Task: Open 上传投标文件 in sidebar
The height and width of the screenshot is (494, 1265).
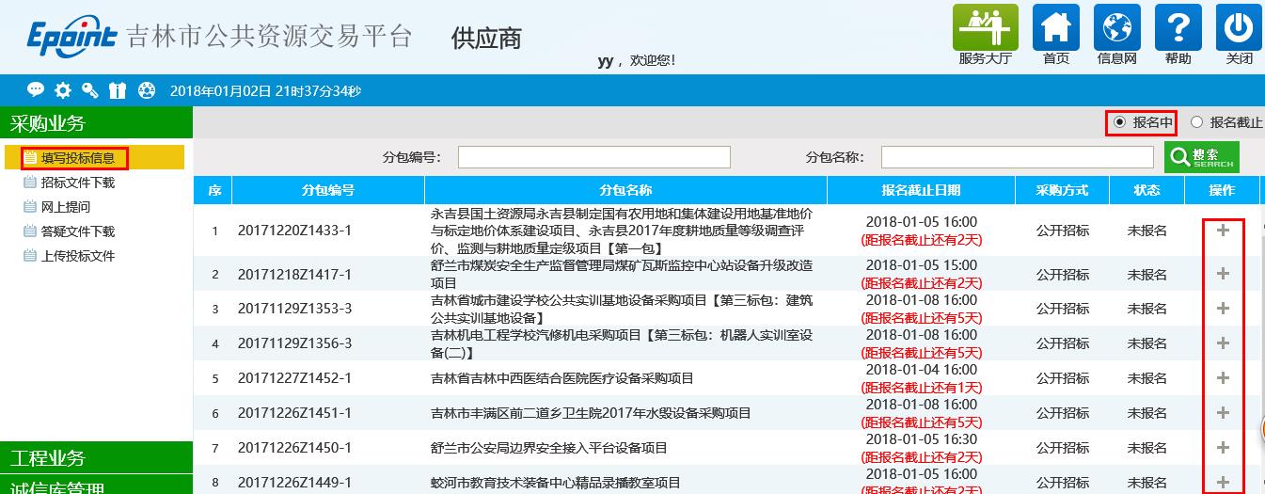Action: click(x=77, y=256)
